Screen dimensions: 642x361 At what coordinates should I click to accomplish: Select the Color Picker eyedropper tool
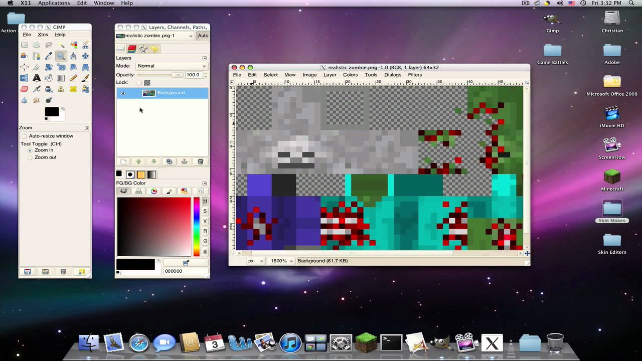[x=49, y=56]
